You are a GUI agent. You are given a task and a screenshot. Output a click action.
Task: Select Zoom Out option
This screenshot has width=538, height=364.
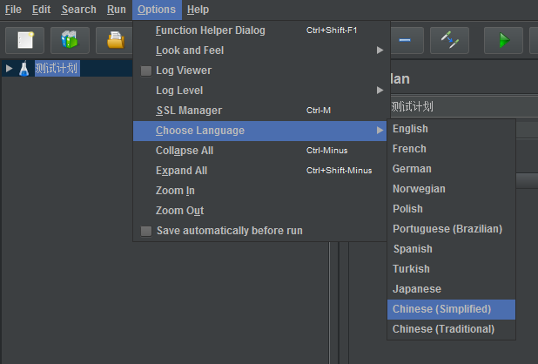click(259, 211)
